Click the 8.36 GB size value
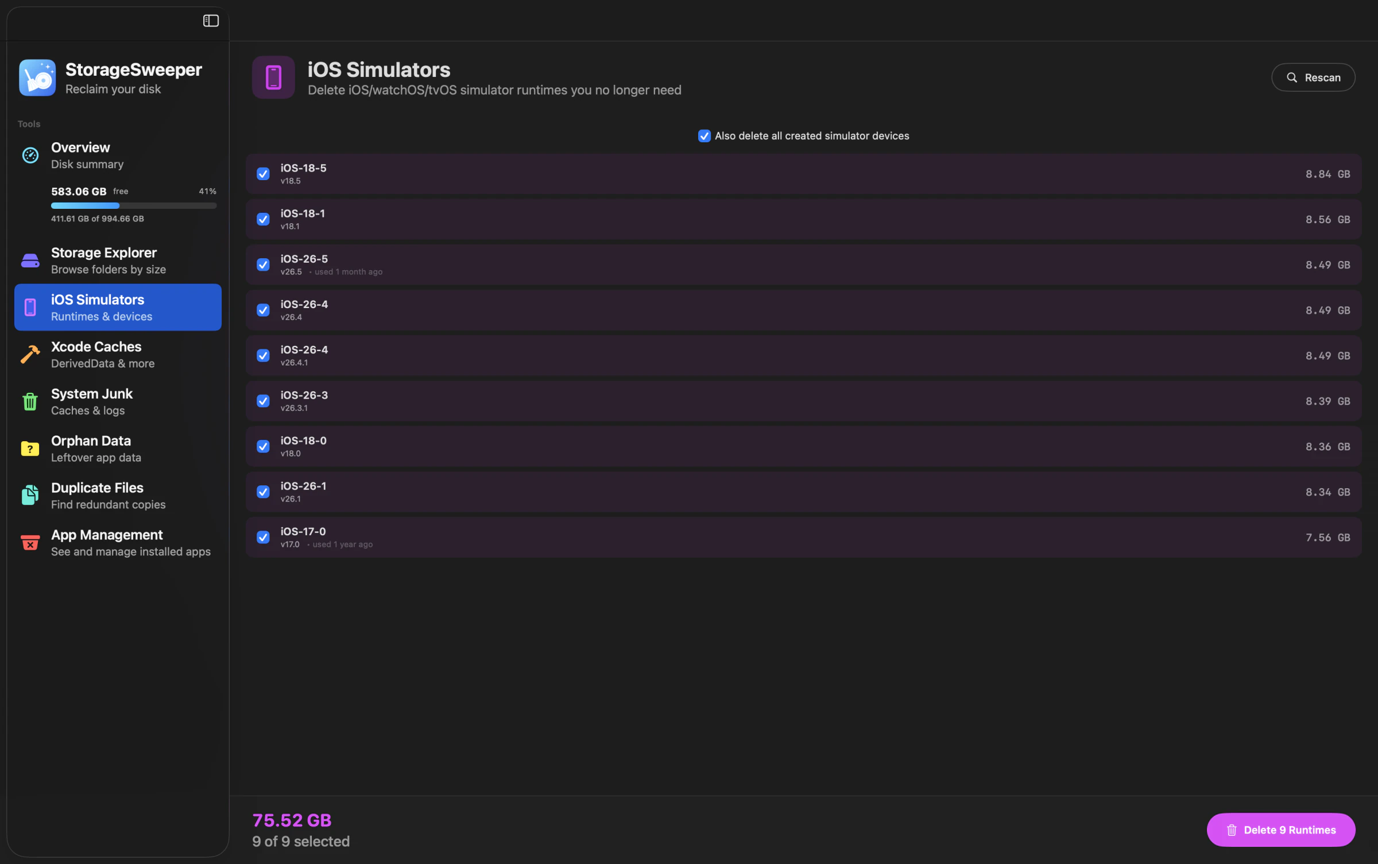 point(1327,446)
